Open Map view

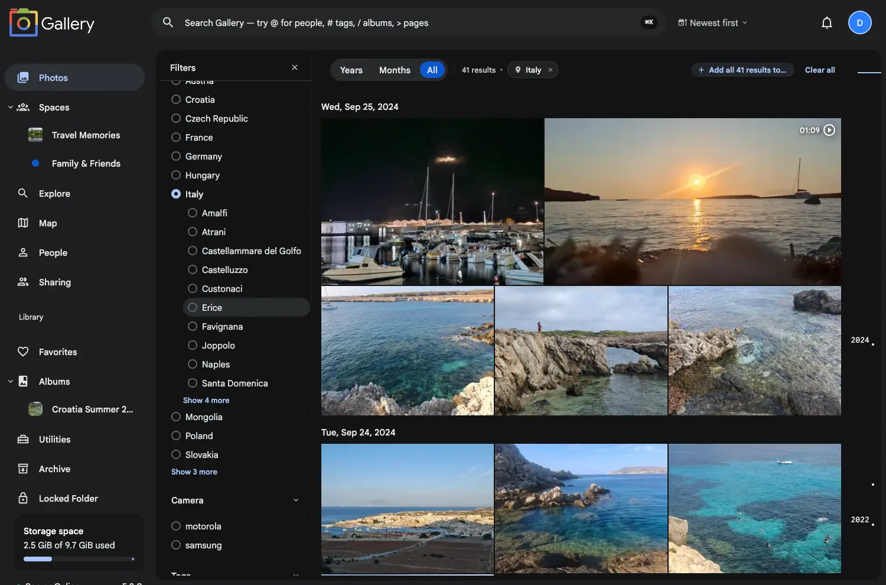(48, 223)
